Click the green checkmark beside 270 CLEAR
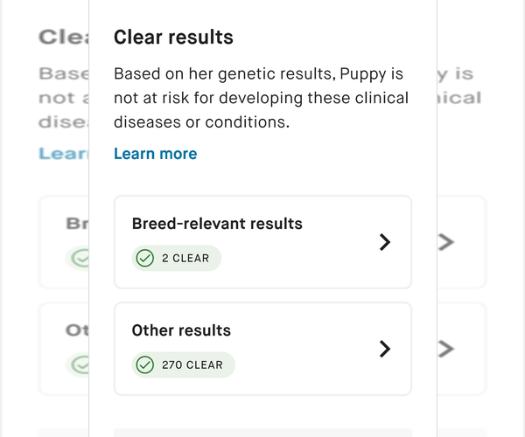This screenshot has width=525, height=437. coord(145,364)
